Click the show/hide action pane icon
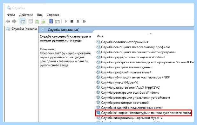 pyautogui.click(x=58, y=22)
